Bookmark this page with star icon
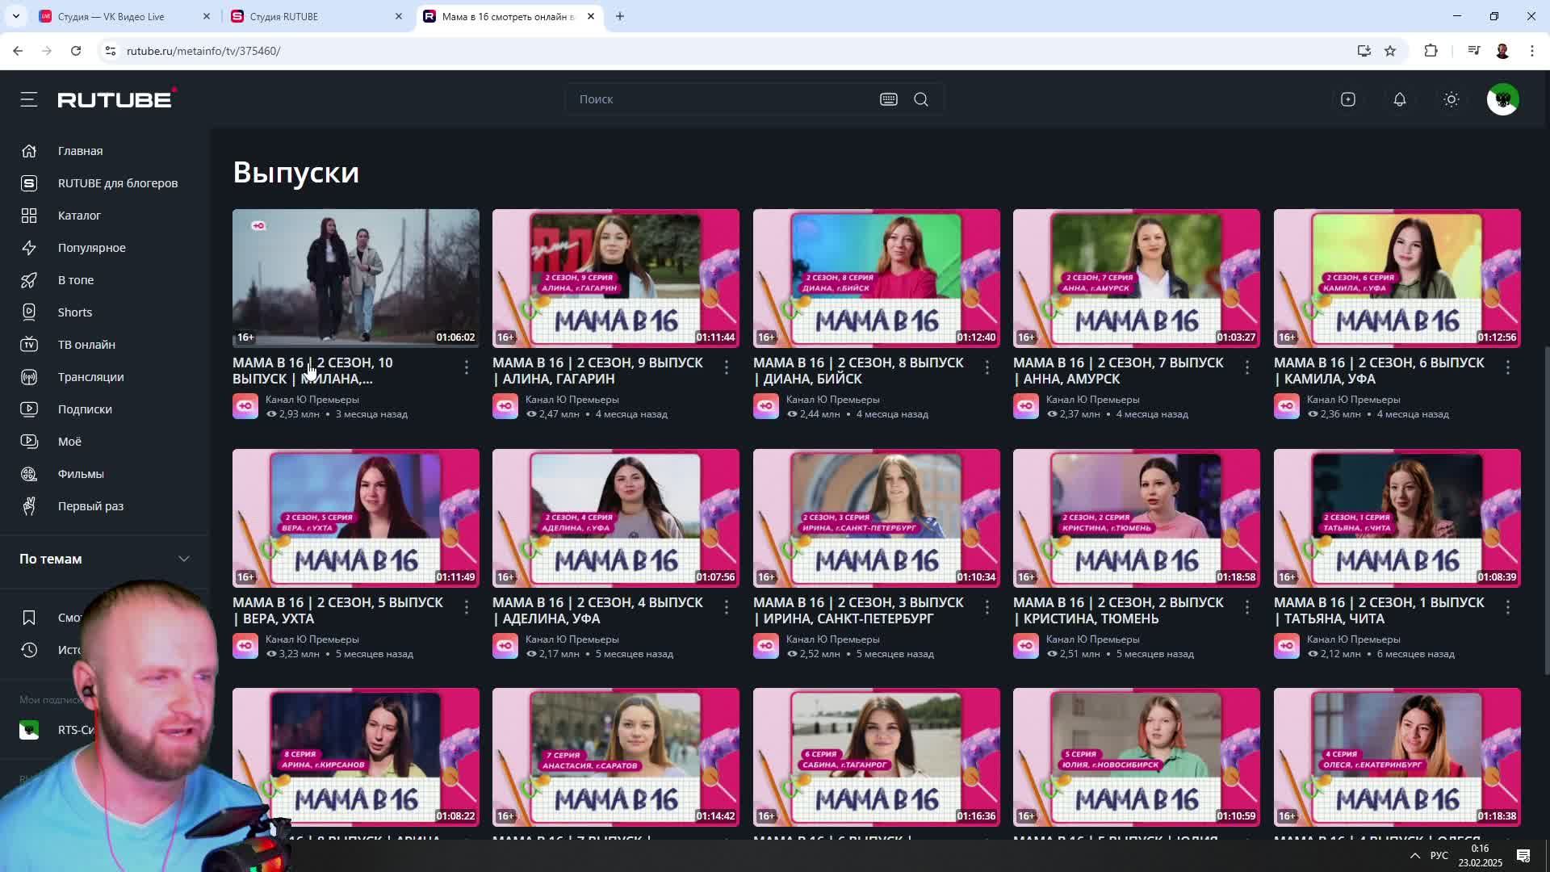This screenshot has width=1550, height=872. [x=1390, y=51]
